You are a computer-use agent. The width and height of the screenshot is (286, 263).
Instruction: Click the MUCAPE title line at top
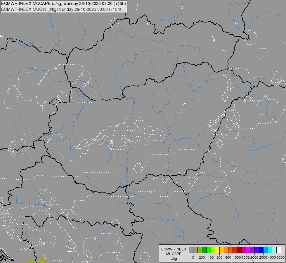coord(63,4)
